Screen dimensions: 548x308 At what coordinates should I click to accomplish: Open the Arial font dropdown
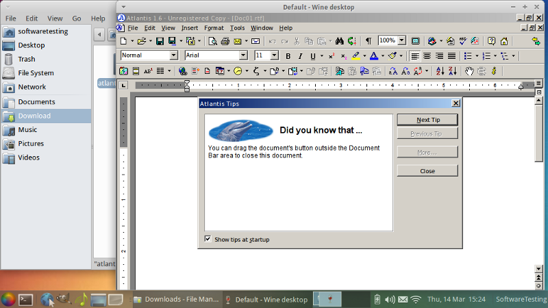(x=243, y=55)
